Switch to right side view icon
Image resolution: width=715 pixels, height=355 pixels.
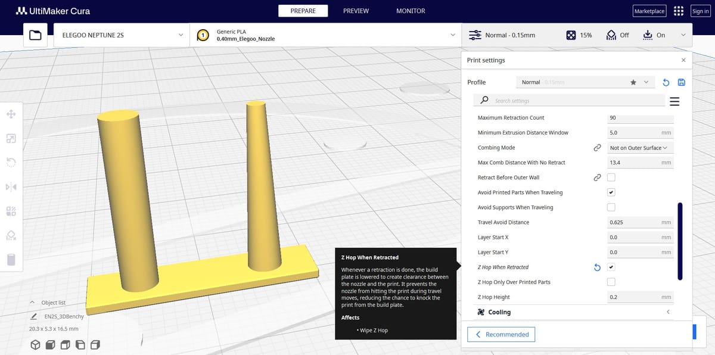(95, 345)
